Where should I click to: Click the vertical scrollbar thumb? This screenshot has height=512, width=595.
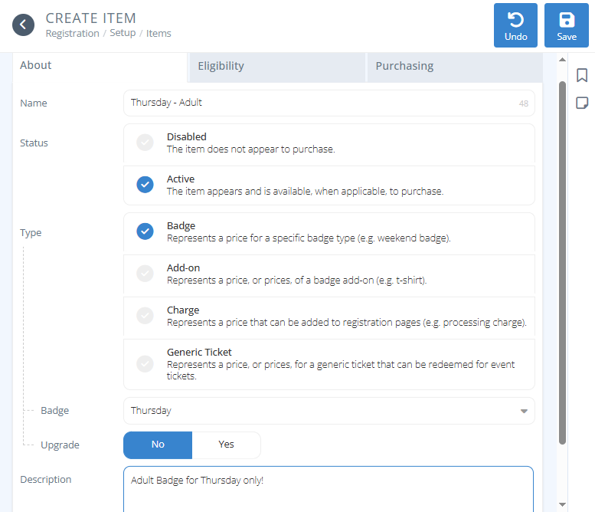[562, 263]
